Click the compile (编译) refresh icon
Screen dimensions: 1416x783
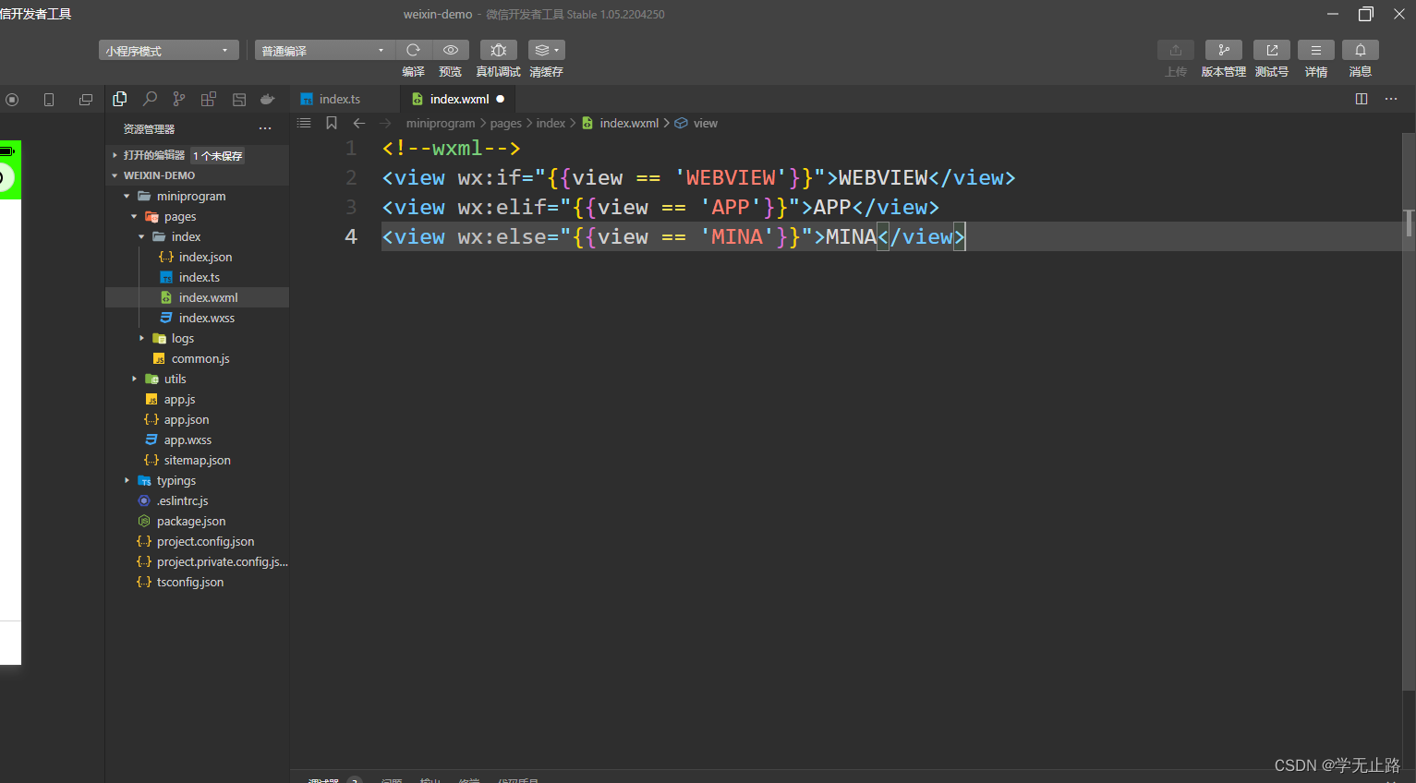413,50
